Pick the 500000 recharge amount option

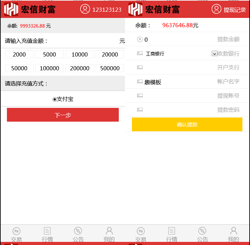[x=110, y=68]
